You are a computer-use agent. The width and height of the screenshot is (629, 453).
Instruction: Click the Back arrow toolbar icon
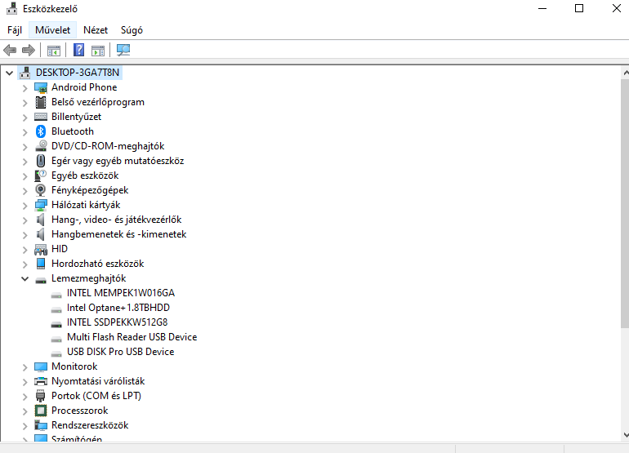10,51
